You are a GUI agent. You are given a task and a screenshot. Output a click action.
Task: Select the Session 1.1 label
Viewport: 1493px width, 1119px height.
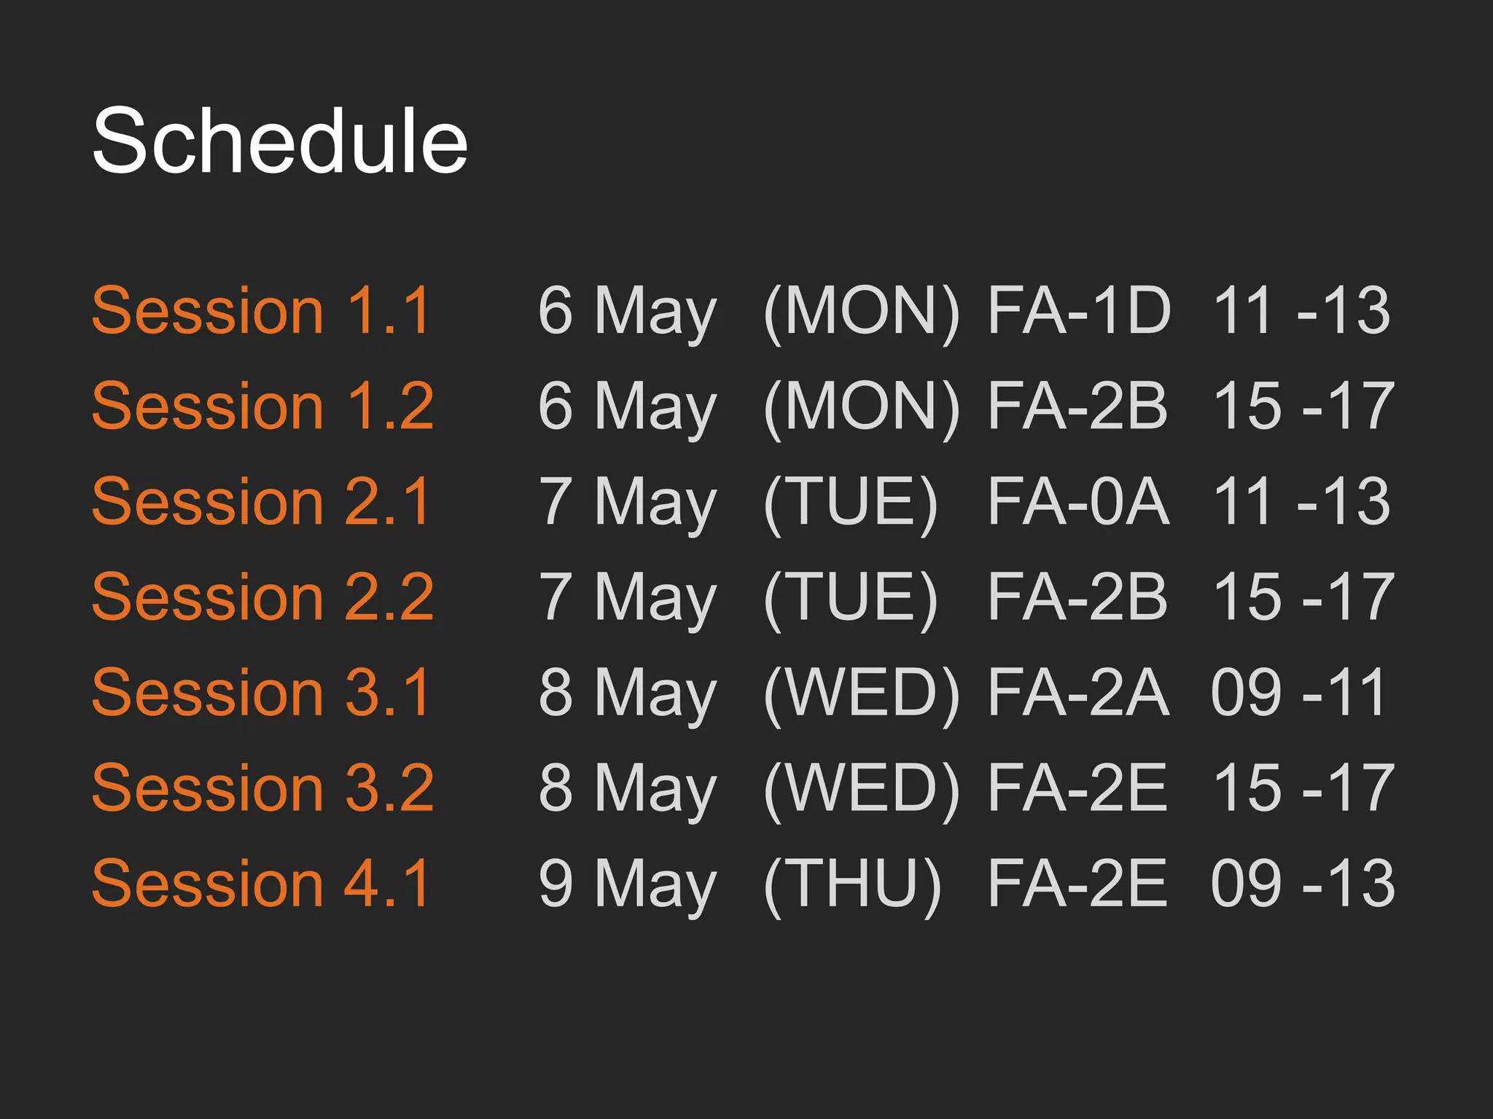(262, 310)
